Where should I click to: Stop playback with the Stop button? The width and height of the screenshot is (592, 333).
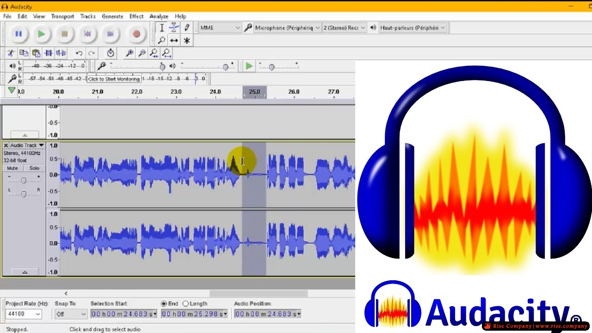point(65,34)
